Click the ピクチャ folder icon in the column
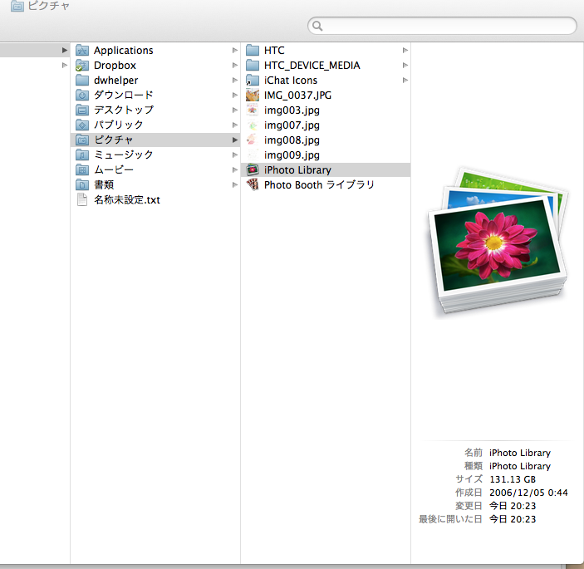The image size is (584, 569). 82,140
